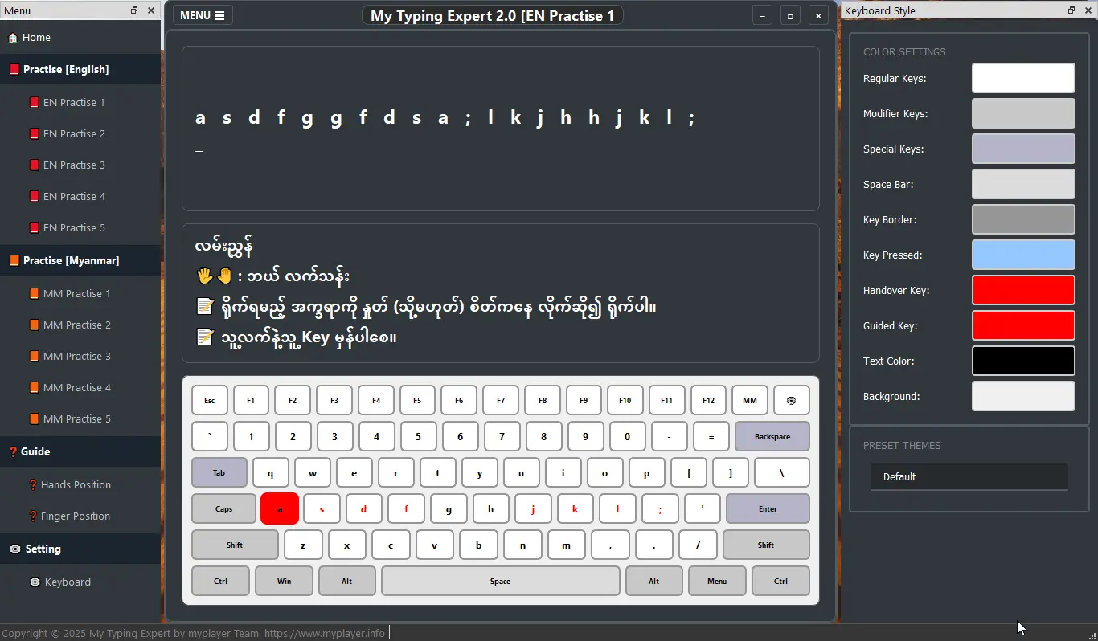Close the Keyboard Style panel
This screenshot has width=1098, height=641.
[x=1088, y=10]
